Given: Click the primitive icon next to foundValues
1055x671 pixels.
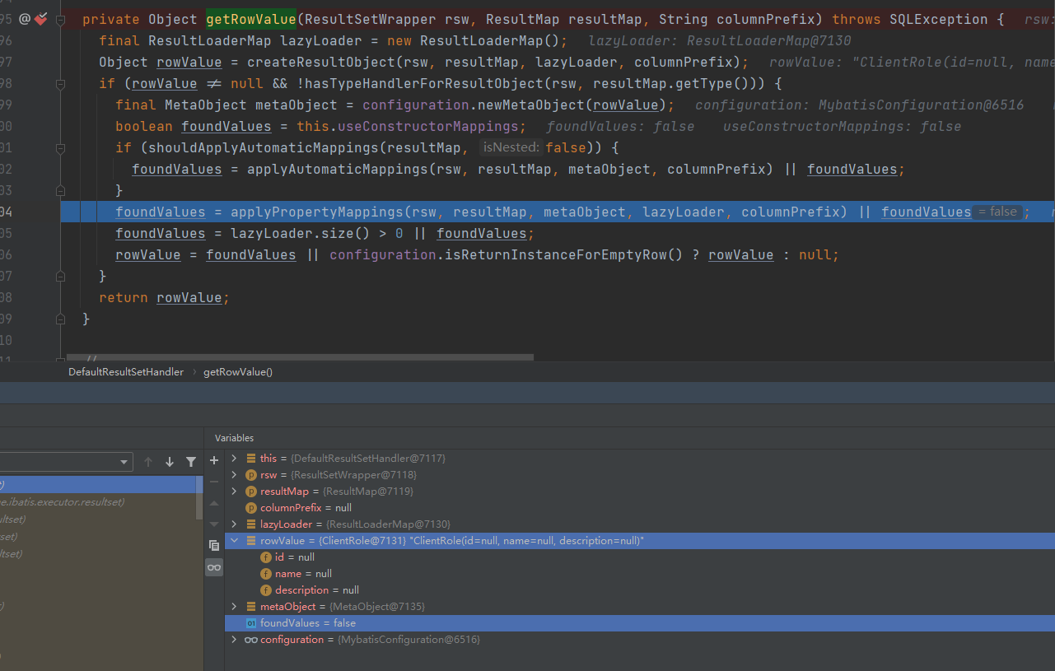Looking at the screenshot, I should [x=251, y=623].
